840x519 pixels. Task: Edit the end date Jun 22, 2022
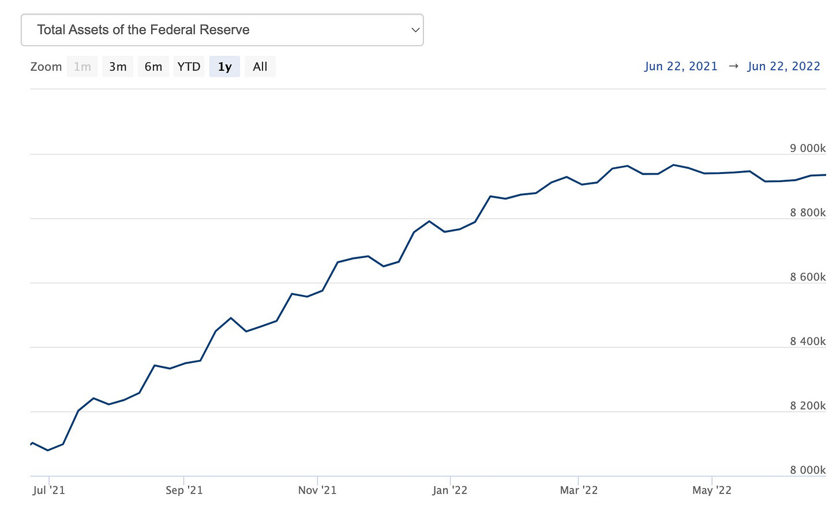tap(784, 66)
